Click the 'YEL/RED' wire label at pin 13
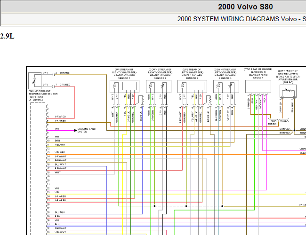Viewport: 306px width, 235px height. 60,152
